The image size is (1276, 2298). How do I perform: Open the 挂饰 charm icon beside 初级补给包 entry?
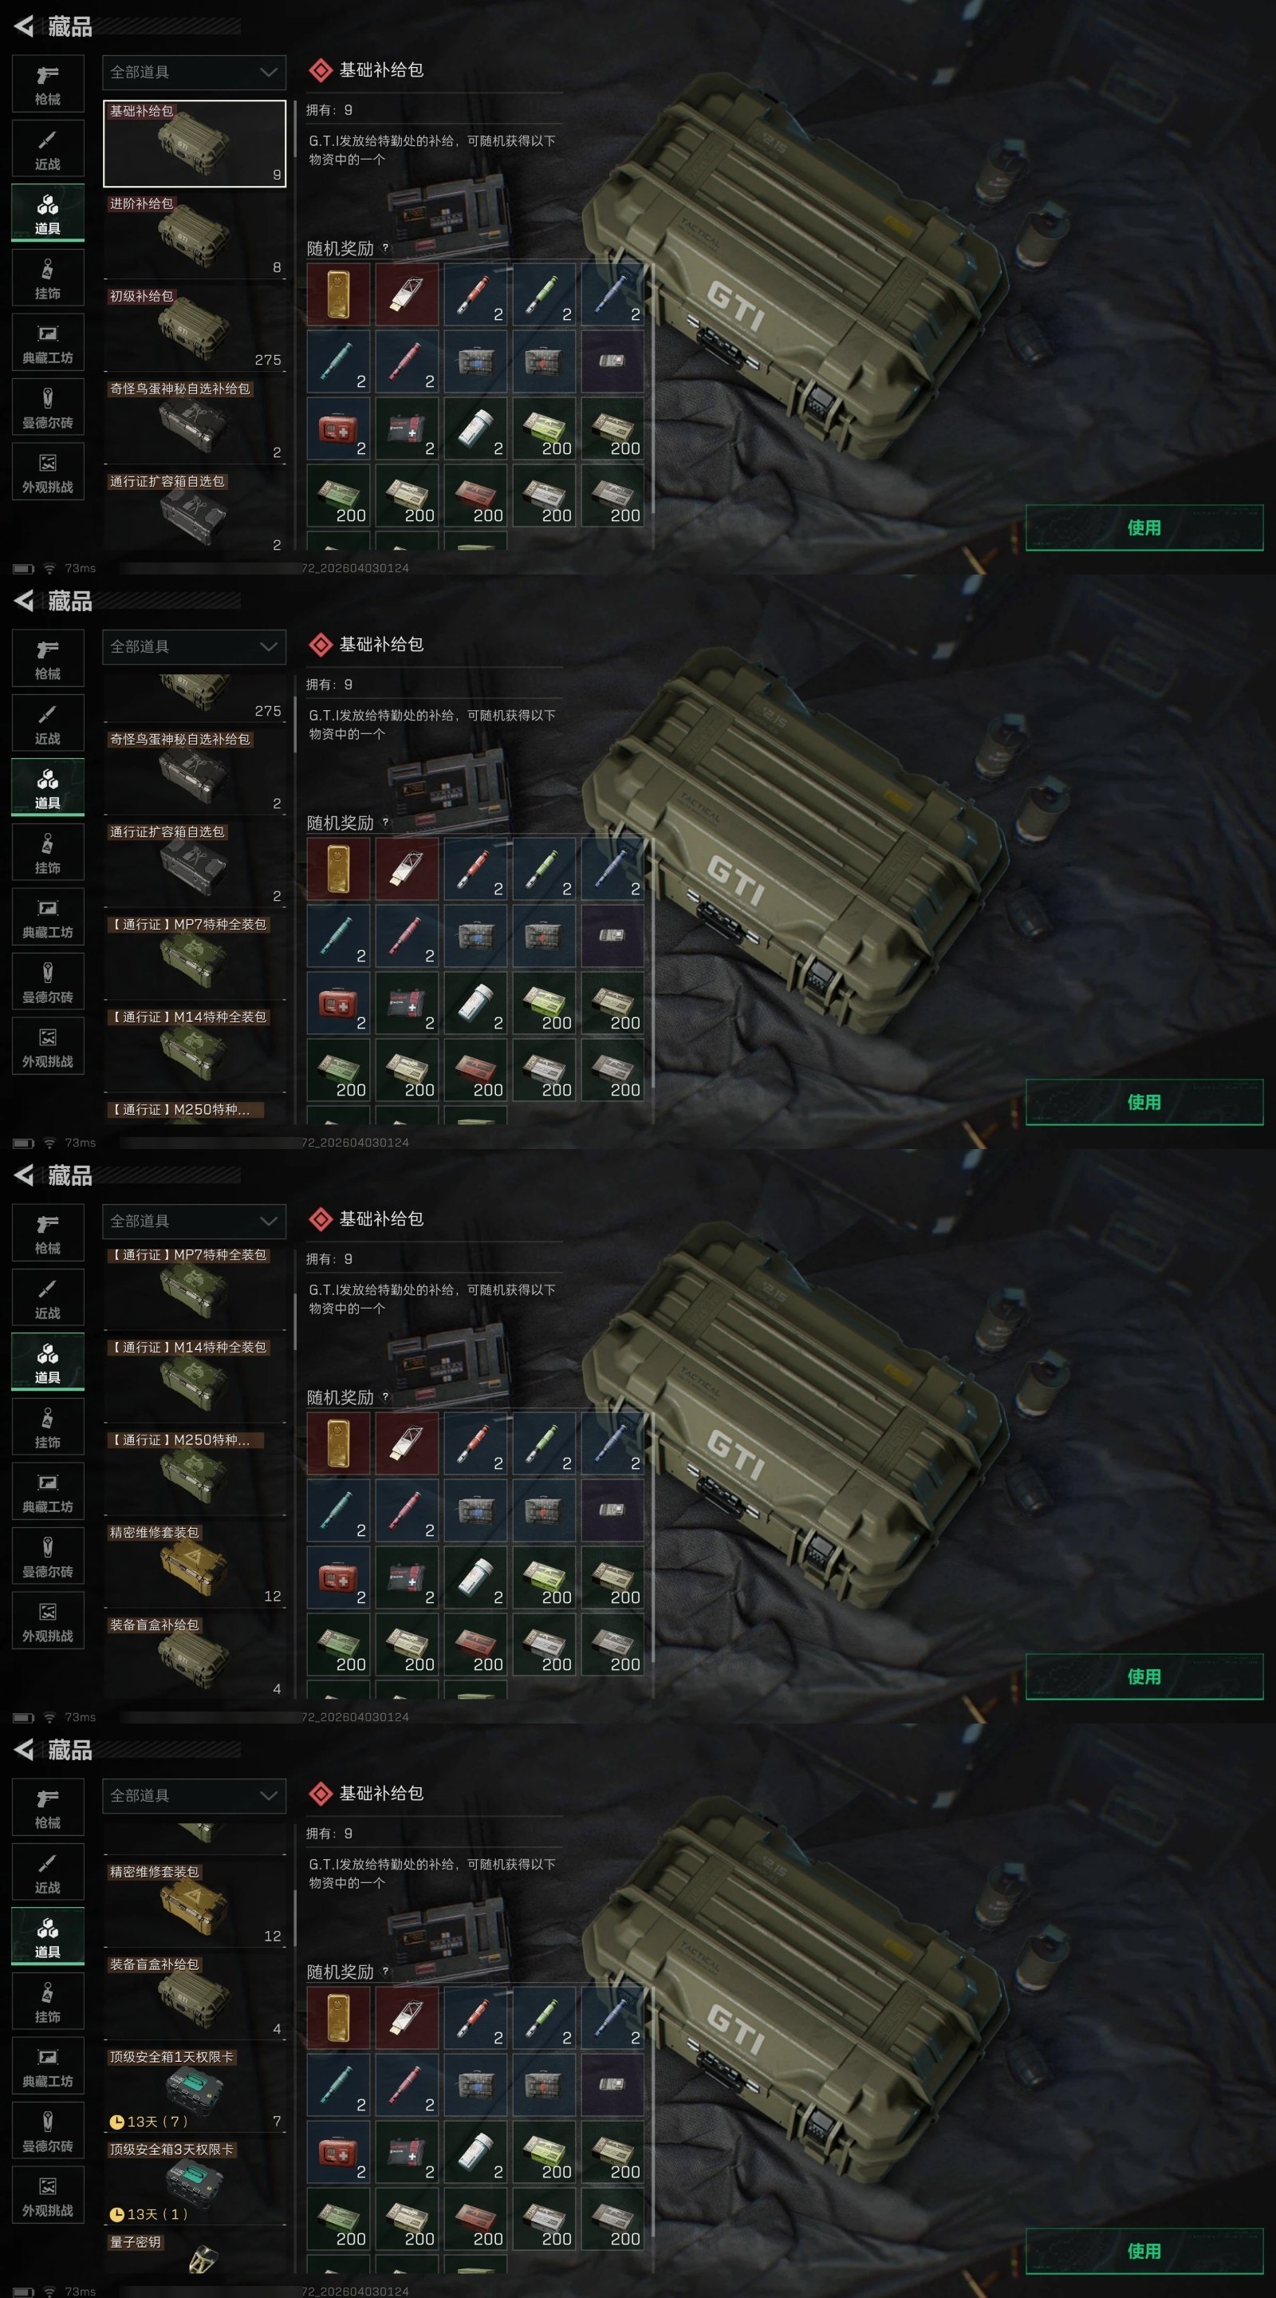tap(48, 278)
